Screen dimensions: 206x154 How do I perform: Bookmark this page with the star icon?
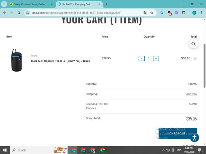152,13
